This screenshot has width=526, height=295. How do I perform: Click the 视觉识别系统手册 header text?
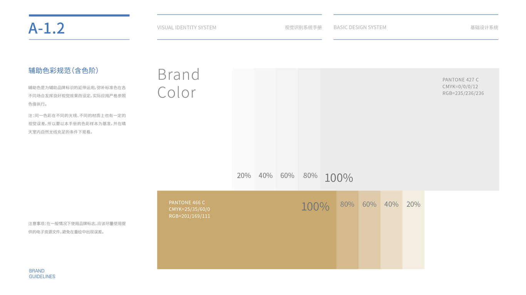pyautogui.click(x=303, y=28)
